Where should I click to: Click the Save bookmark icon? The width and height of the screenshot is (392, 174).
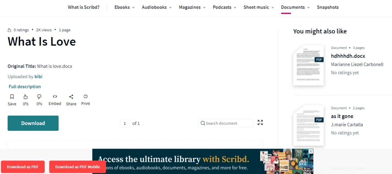coord(12,97)
